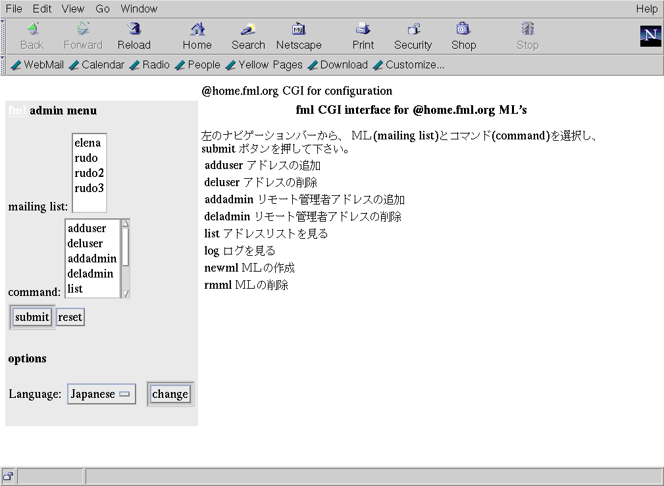Viewport: 664px width, 486px height.
Task: Open the File menu
Action: 14,9
